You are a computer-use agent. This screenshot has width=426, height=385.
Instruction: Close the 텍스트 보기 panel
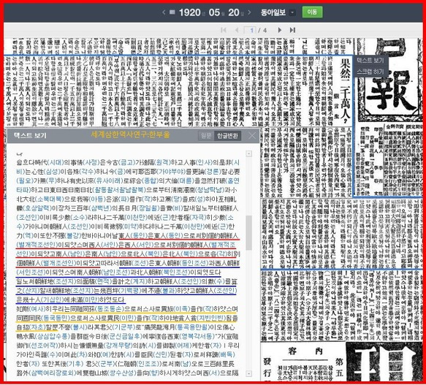[x=252, y=135]
